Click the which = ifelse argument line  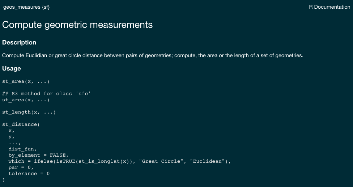[x=120, y=161]
